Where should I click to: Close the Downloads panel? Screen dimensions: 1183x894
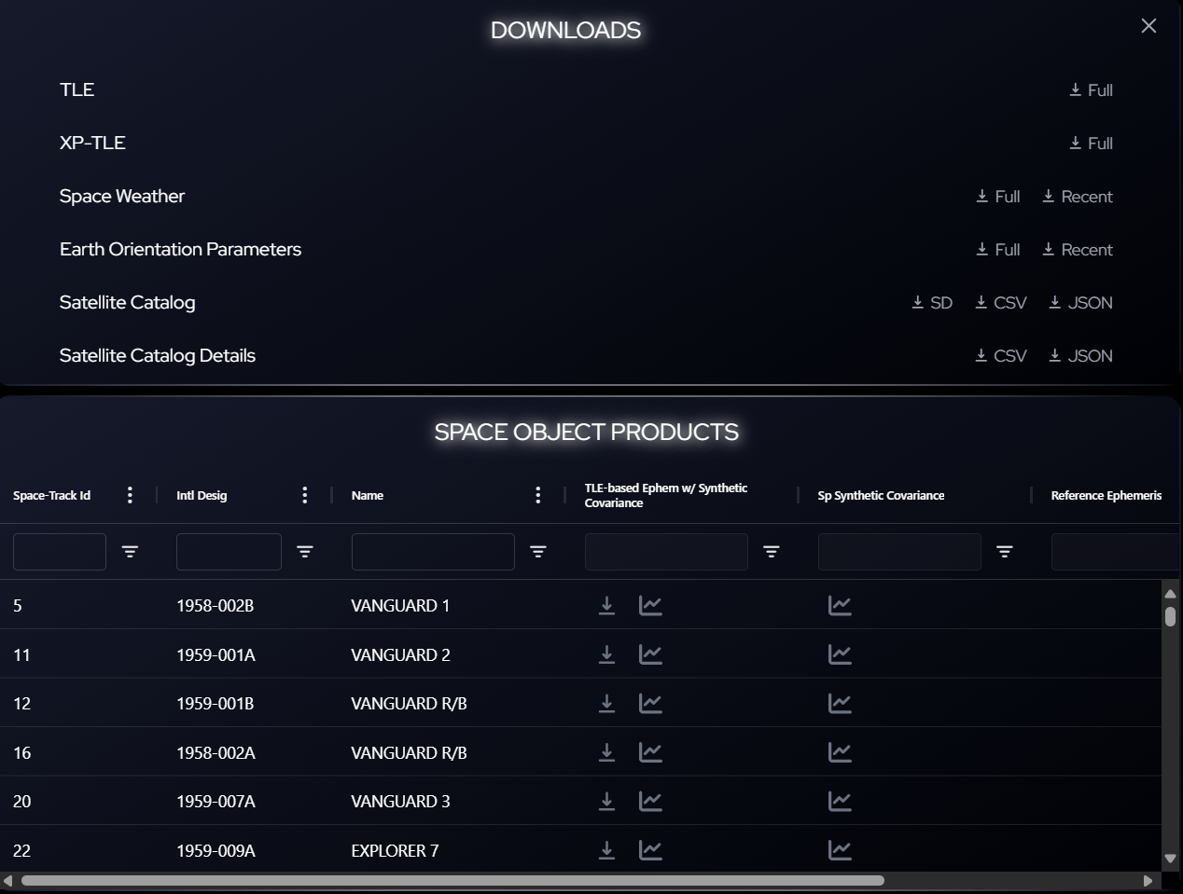(1148, 26)
